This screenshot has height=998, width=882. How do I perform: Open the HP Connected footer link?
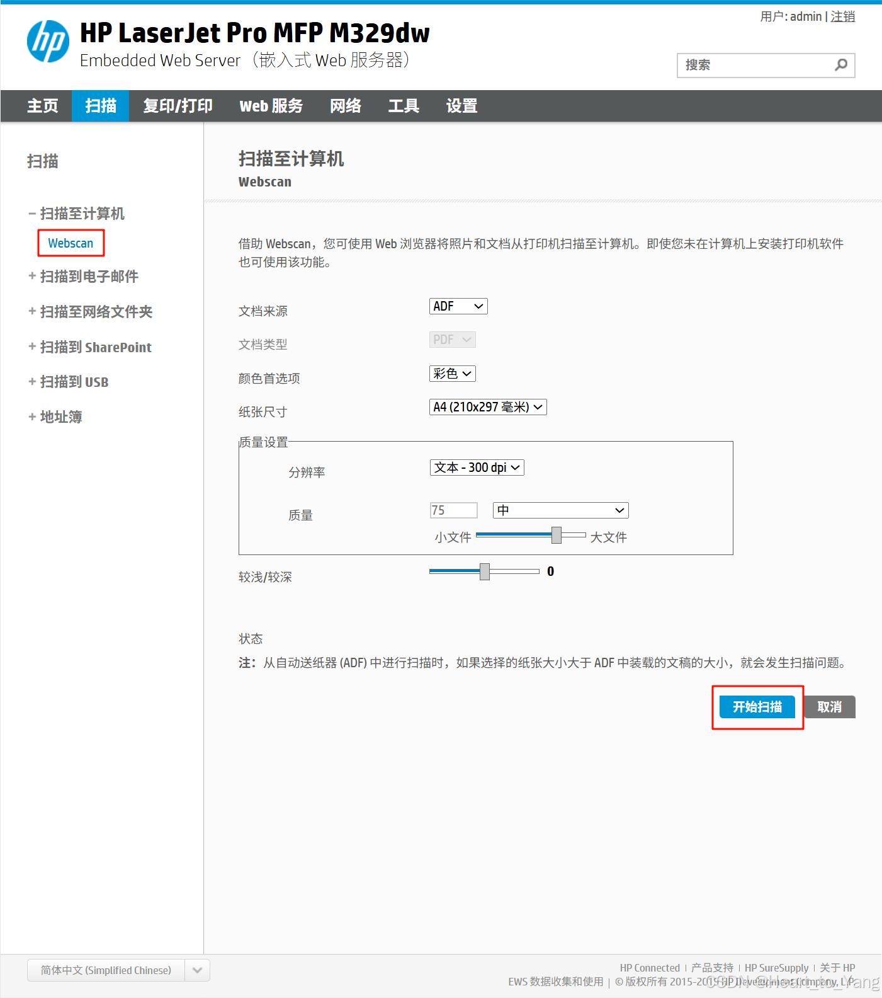pyautogui.click(x=650, y=968)
